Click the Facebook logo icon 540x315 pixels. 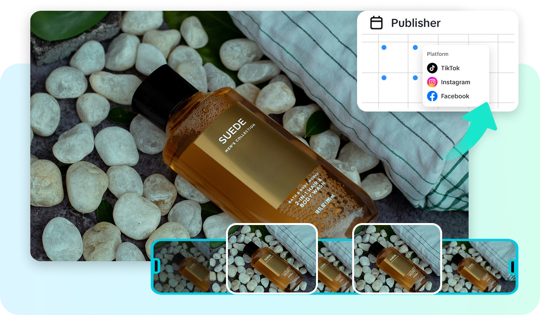click(x=432, y=96)
